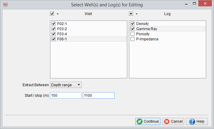This screenshot has height=129, width=214.
Task: Enable the Porosity log checkbox
Action: point(133,34)
